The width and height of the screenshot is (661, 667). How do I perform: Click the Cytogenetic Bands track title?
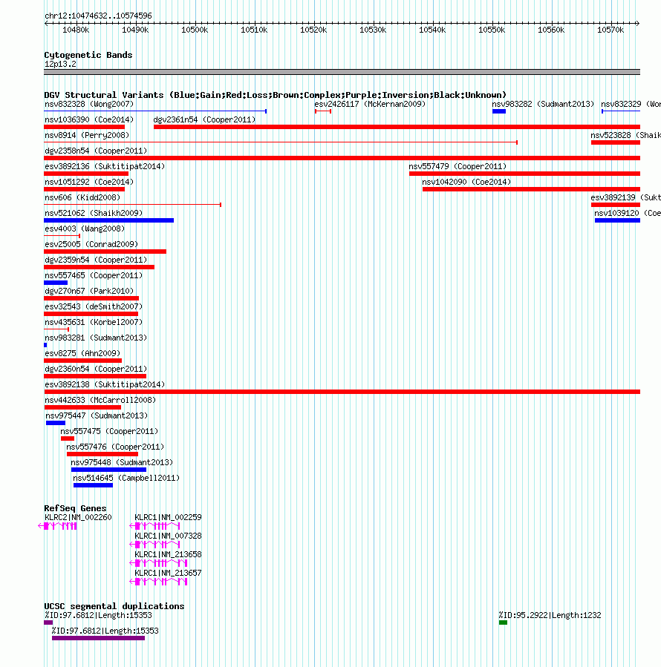point(88,55)
